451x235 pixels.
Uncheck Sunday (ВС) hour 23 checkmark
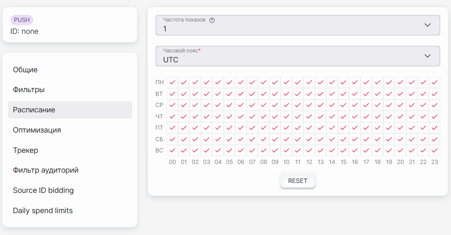434,150
